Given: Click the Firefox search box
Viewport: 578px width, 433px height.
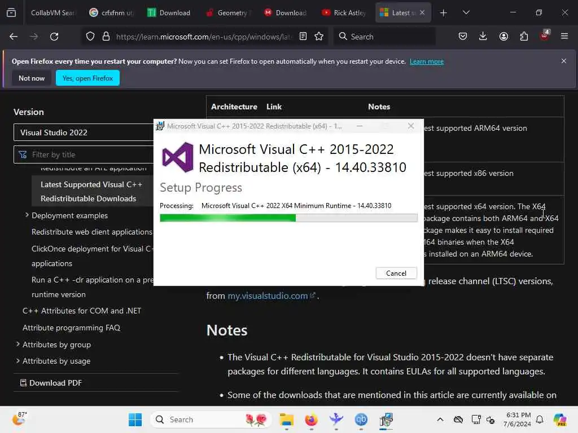Looking at the screenshot, I should tap(384, 37).
